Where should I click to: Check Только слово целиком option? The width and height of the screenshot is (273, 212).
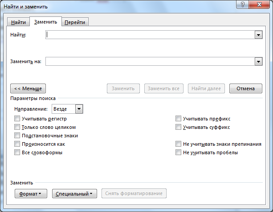click(x=17, y=127)
